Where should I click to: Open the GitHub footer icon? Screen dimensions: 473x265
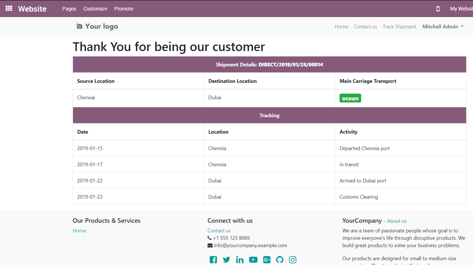tap(280, 260)
